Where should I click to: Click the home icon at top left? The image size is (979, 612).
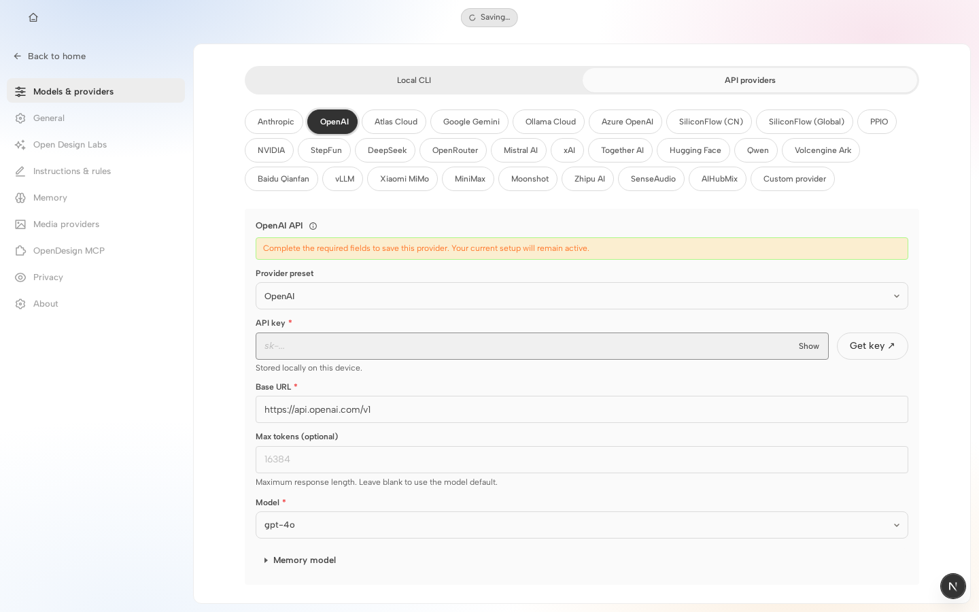33,18
